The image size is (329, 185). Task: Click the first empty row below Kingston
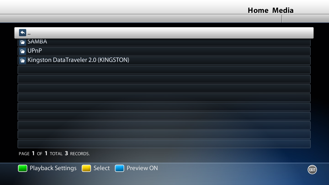point(164,70)
